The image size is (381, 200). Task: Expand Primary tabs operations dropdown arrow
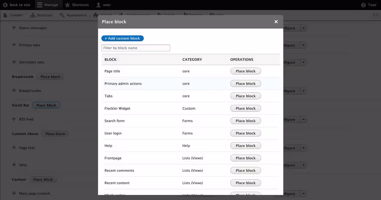click(304, 45)
